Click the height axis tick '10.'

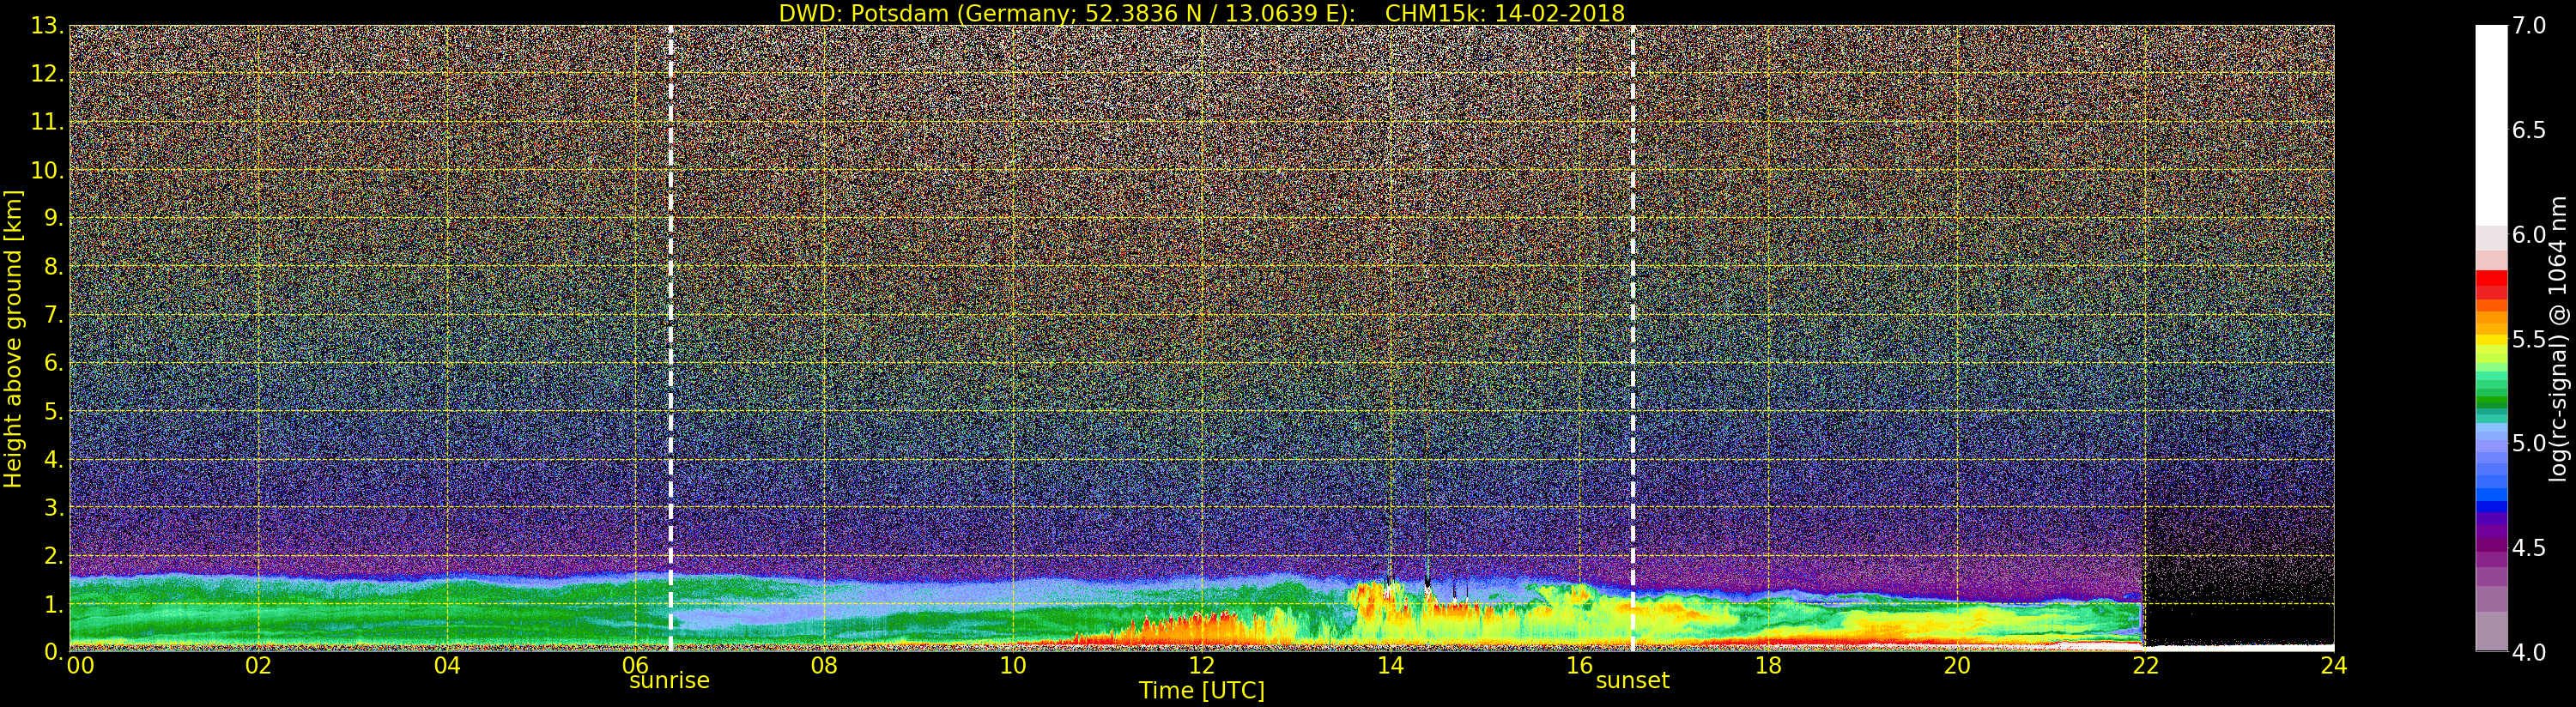point(48,170)
